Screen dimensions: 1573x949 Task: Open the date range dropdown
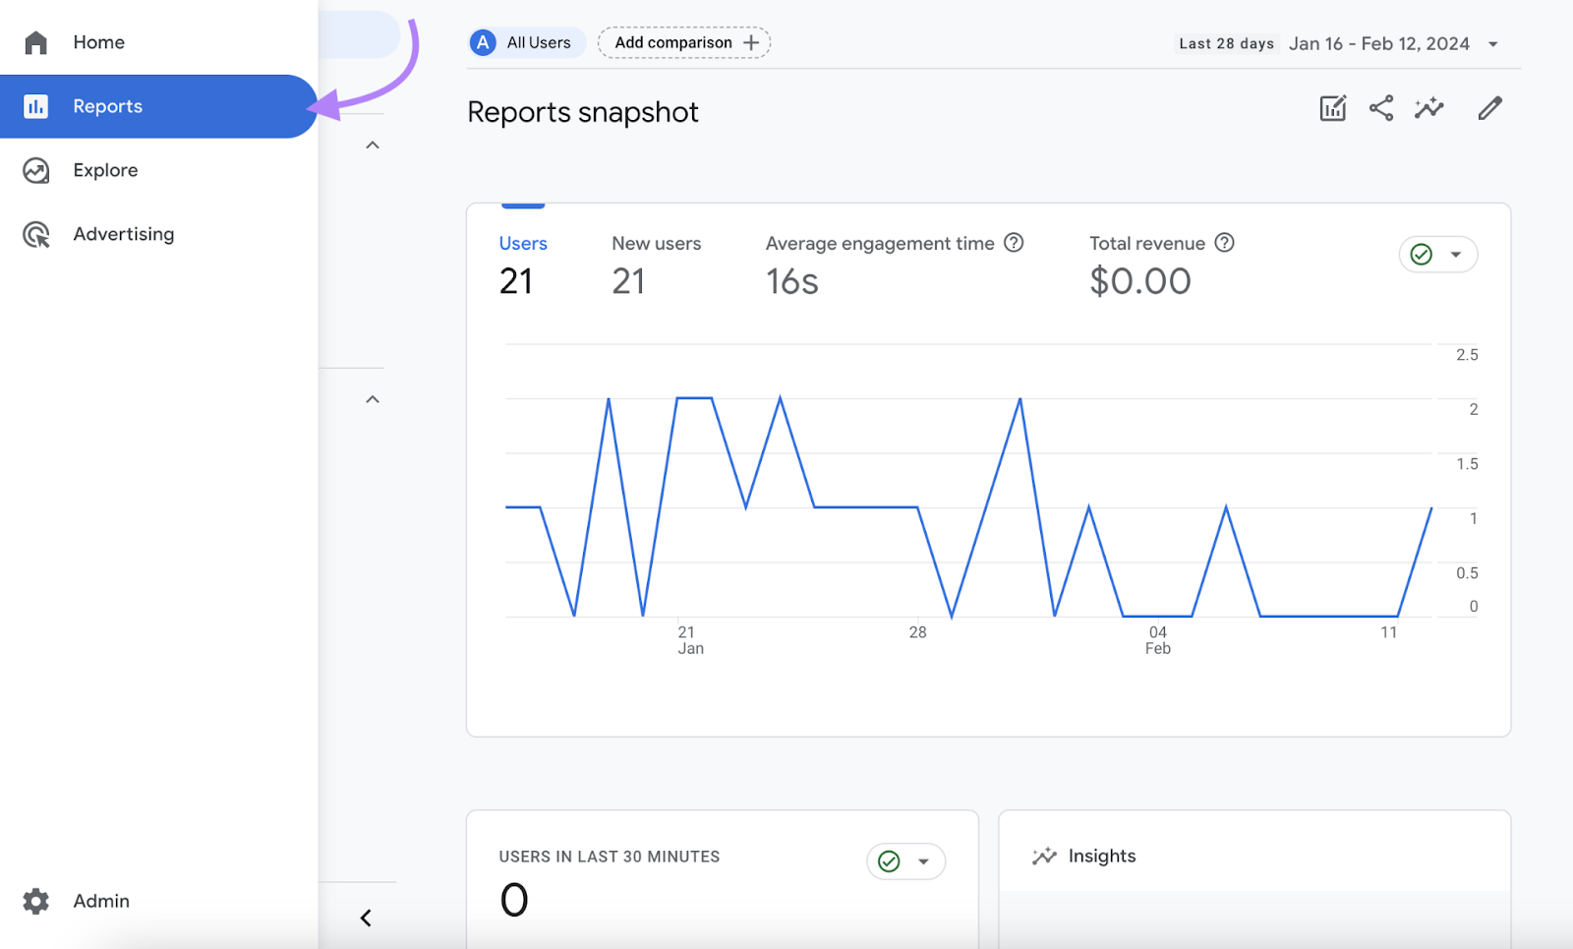(x=1492, y=44)
